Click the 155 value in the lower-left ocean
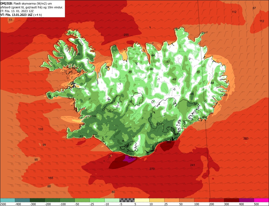The image size is (269, 206). point(51,178)
